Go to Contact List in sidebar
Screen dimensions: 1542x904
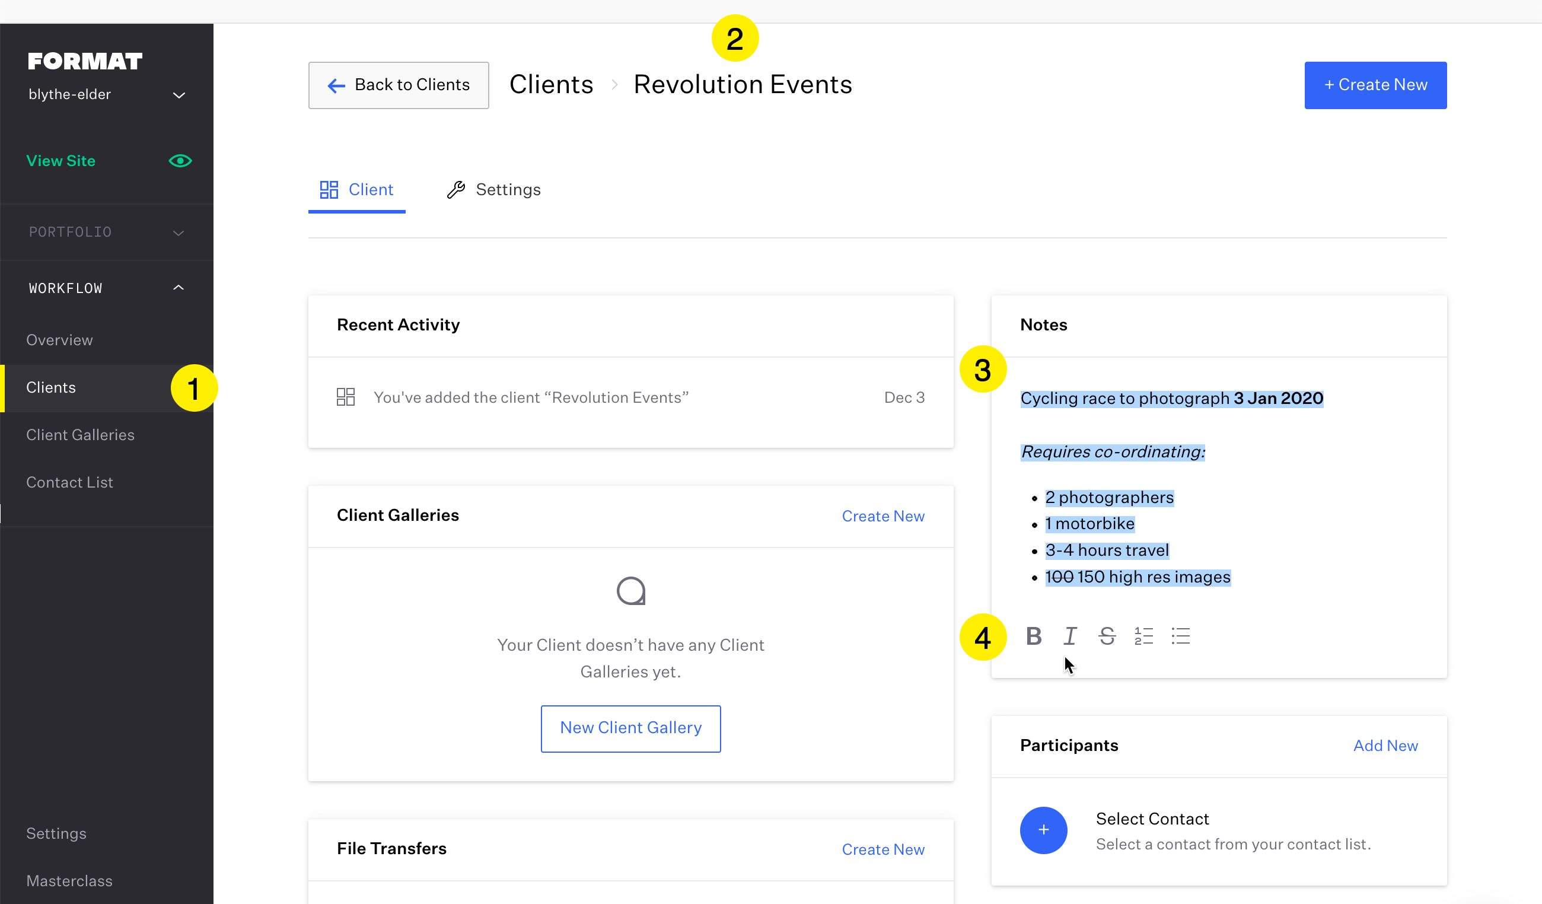pyautogui.click(x=70, y=482)
